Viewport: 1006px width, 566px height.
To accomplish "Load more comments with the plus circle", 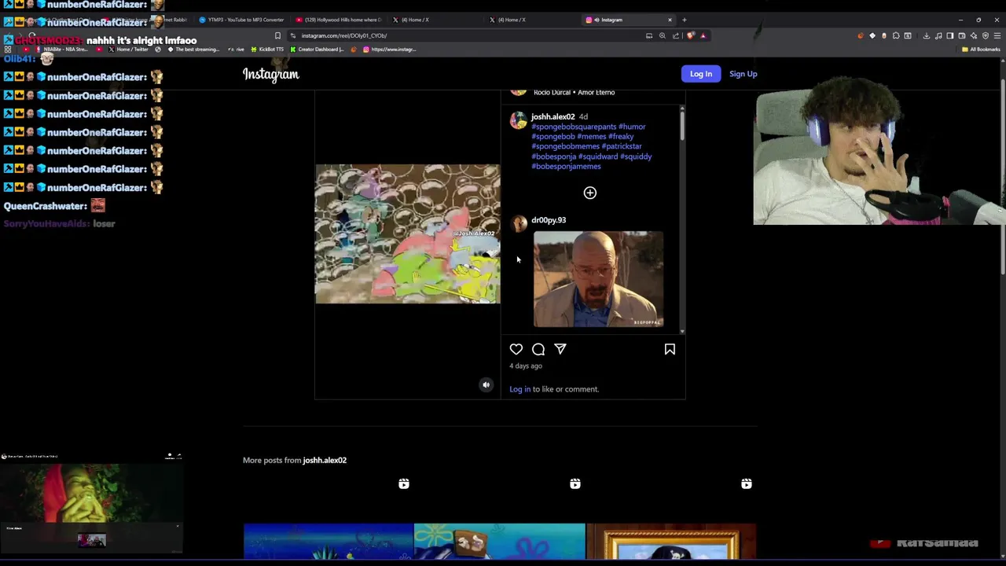I will click(x=590, y=193).
